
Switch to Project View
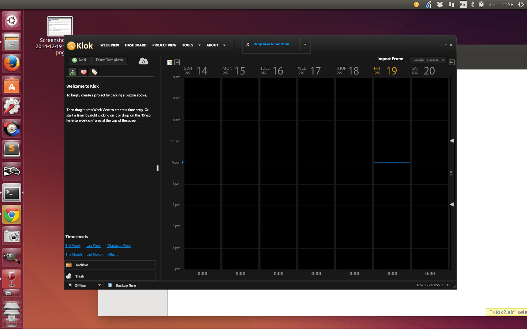tap(164, 45)
